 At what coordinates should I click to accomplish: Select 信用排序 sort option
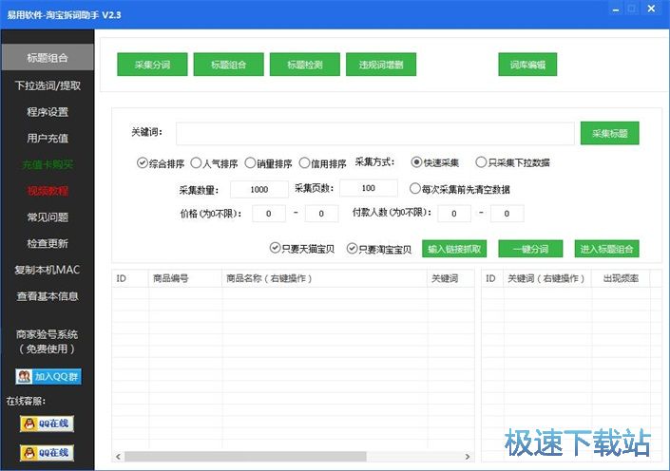tap(323, 163)
